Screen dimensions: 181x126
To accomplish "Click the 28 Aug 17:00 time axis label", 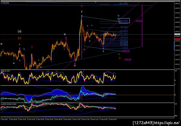I will 85,119.
